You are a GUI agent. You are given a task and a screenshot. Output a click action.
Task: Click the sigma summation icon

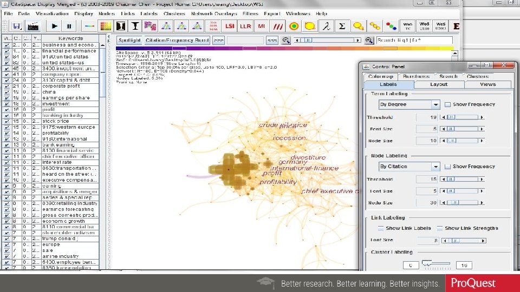point(342,26)
